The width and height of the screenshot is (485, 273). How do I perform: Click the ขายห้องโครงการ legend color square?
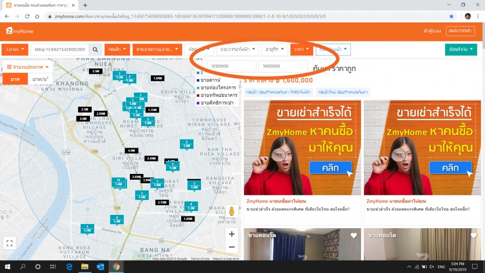198,88
